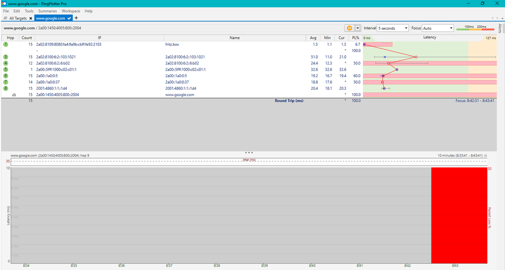Select IP 2001:4860:1:1::1d4 in hop 8
The height and width of the screenshot is (270, 505).
pos(52,88)
